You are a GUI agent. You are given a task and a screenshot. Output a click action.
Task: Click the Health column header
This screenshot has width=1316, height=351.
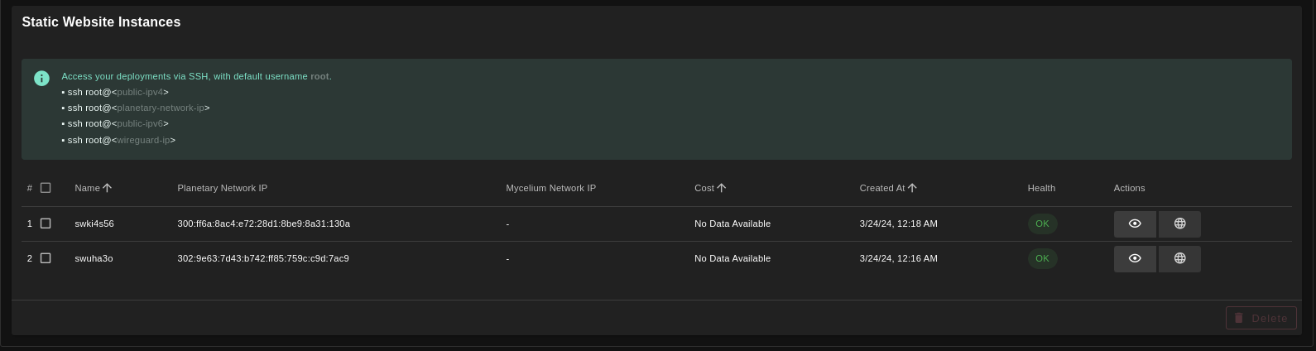[1041, 188]
